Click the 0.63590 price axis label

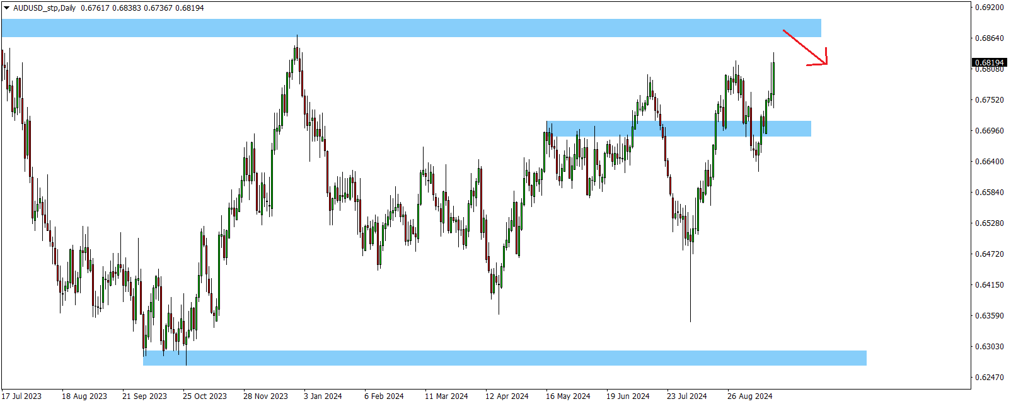point(989,316)
